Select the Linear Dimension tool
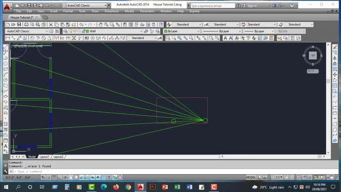Image resolution: width=341 pixels, height=192 pixels. [x=7, y=38]
